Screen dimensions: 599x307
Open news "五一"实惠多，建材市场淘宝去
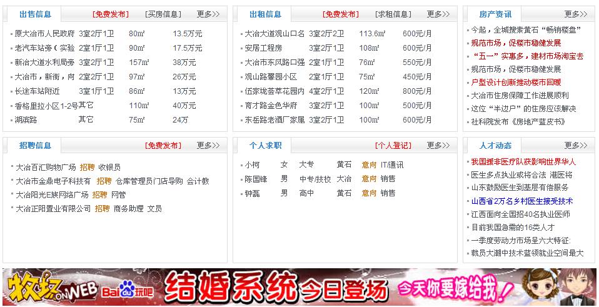click(527, 56)
